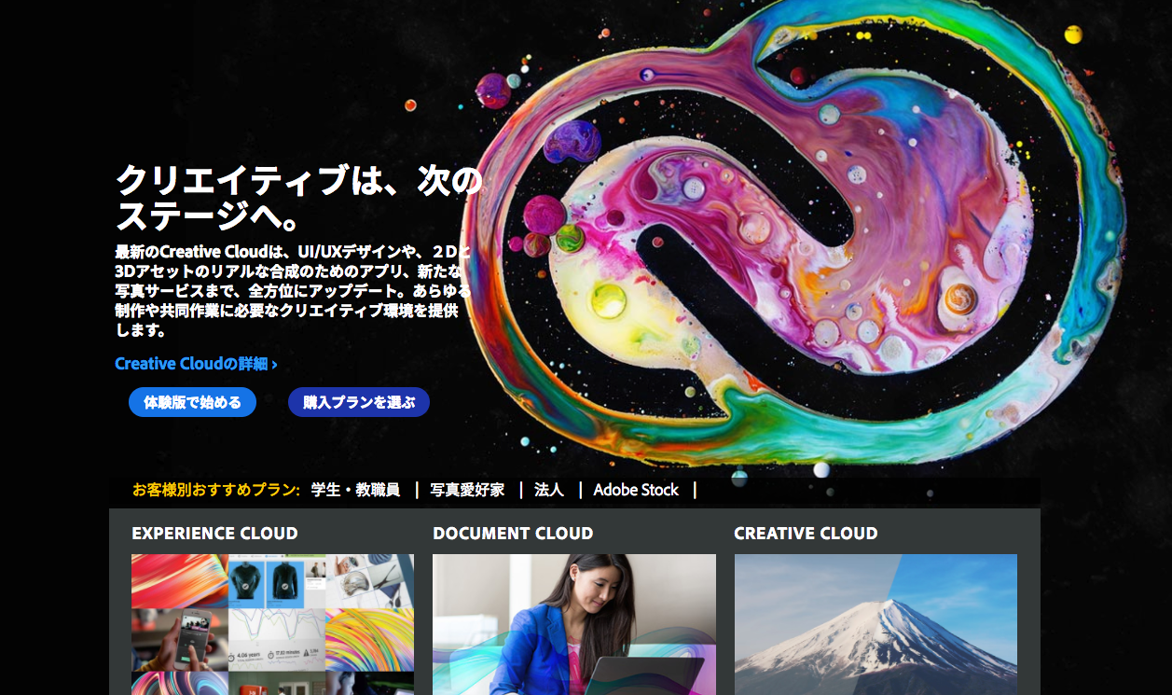Screen dimensions: 1172x695
Task: Click the EXPERIENCE CLOUD heading
Action: pos(214,534)
